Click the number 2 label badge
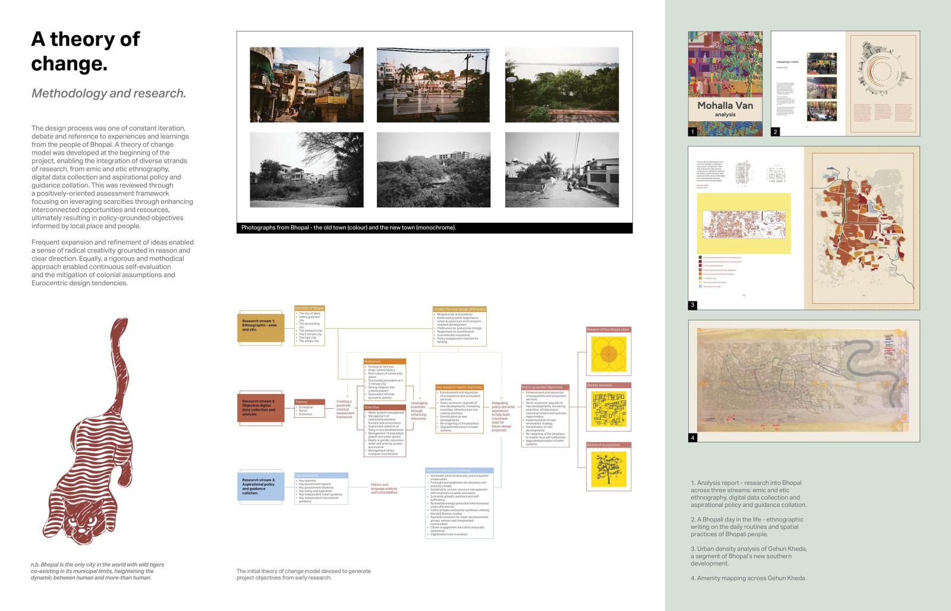Image resolution: width=951 pixels, height=611 pixels. (x=775, y=132)
